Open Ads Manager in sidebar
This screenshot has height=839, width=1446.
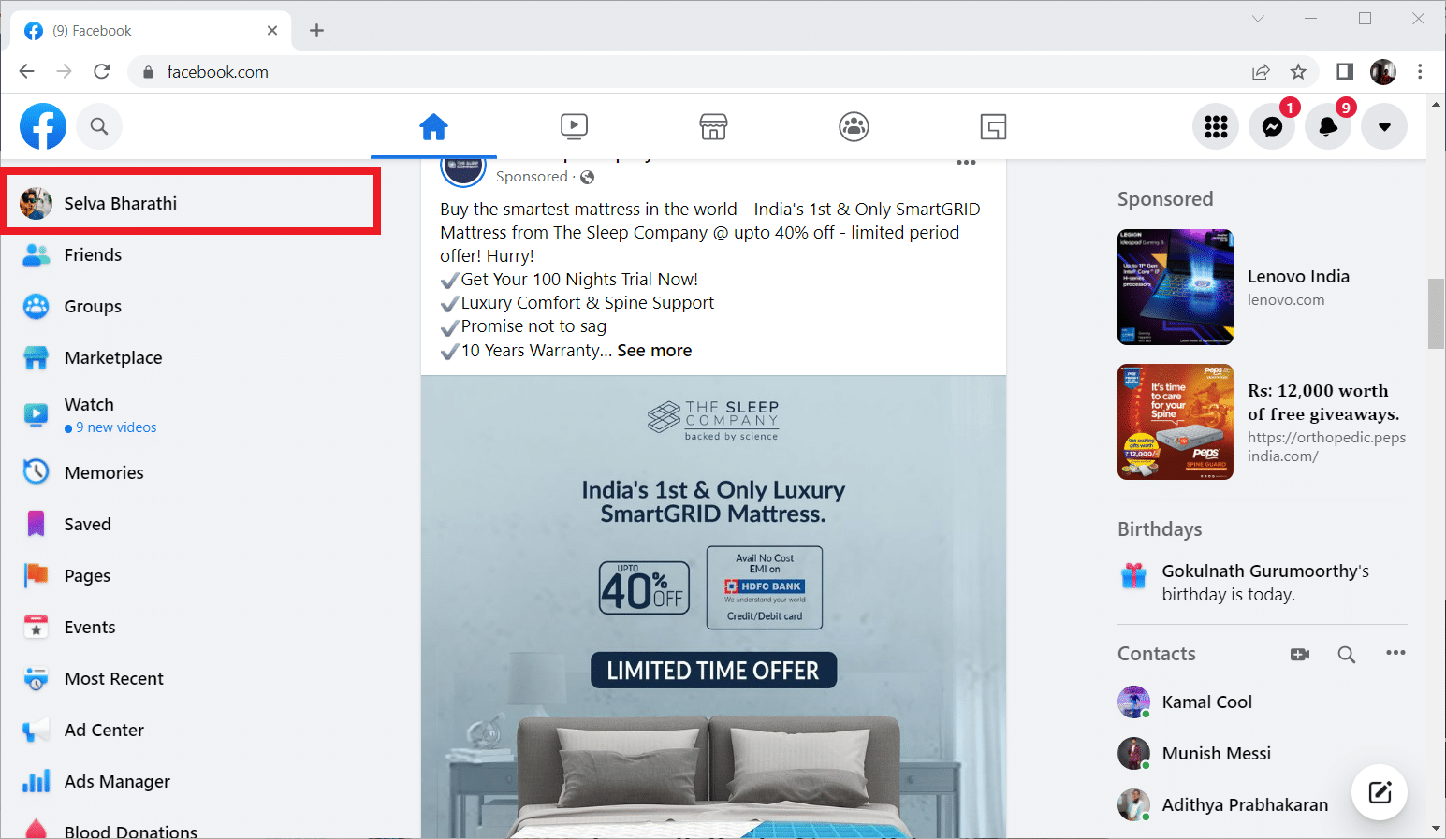(x=117, y=781)
